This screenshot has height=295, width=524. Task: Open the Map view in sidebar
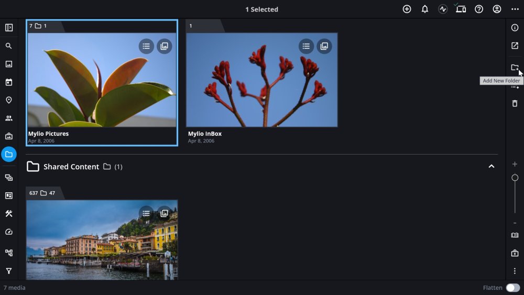pyautogui.click(x=9, y=100)
